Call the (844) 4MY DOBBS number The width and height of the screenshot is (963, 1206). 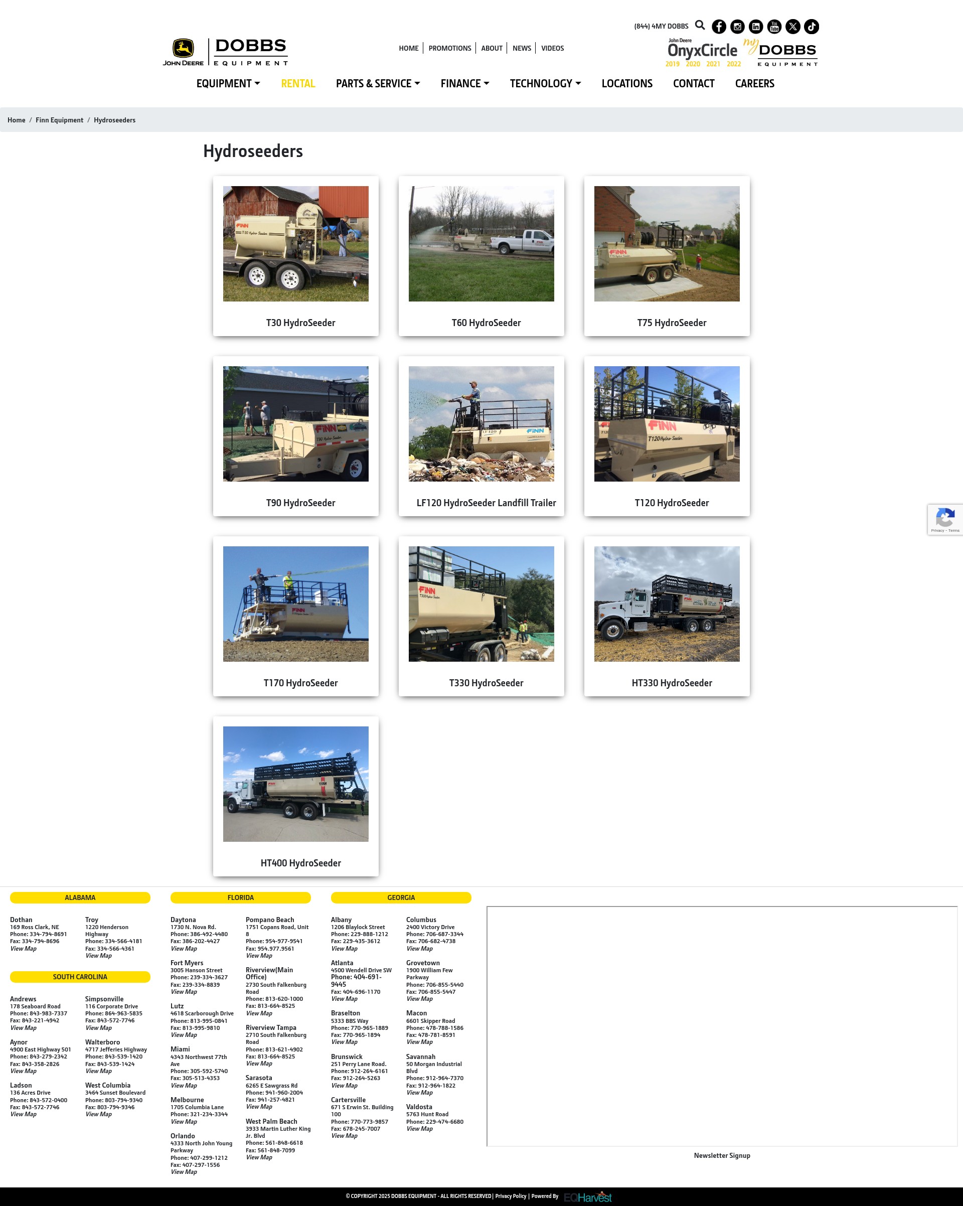[x=661, y=26]
